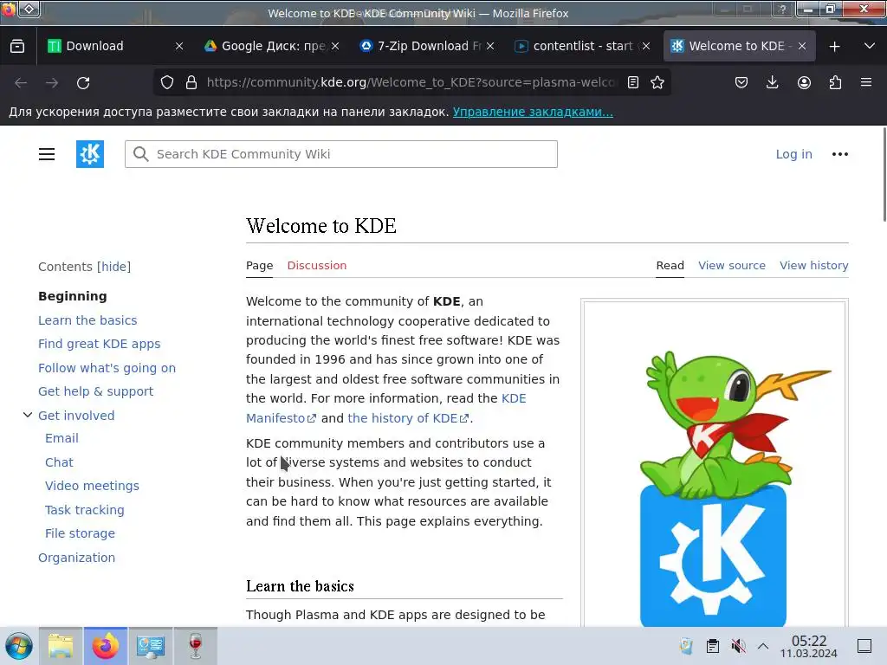Image resolution: width=887 pixels, height=665 pixels.
Task: Hide the Contents sidebar
Action: click(113, 267)
